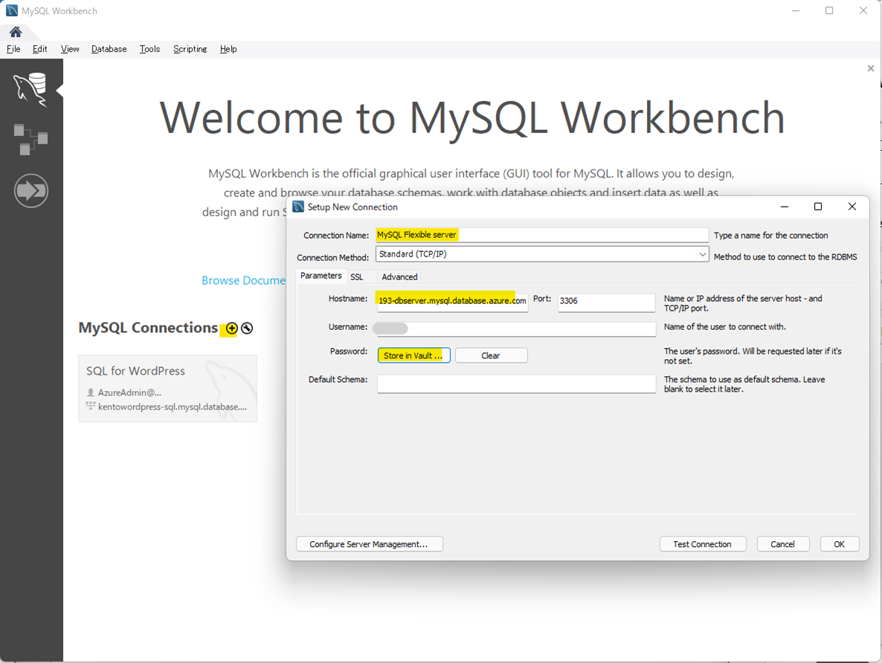
Task: Switch to the SSL tab
Action: point(357,276)
